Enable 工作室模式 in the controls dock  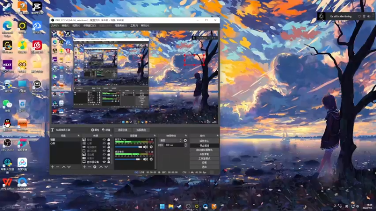coord(204,158)
